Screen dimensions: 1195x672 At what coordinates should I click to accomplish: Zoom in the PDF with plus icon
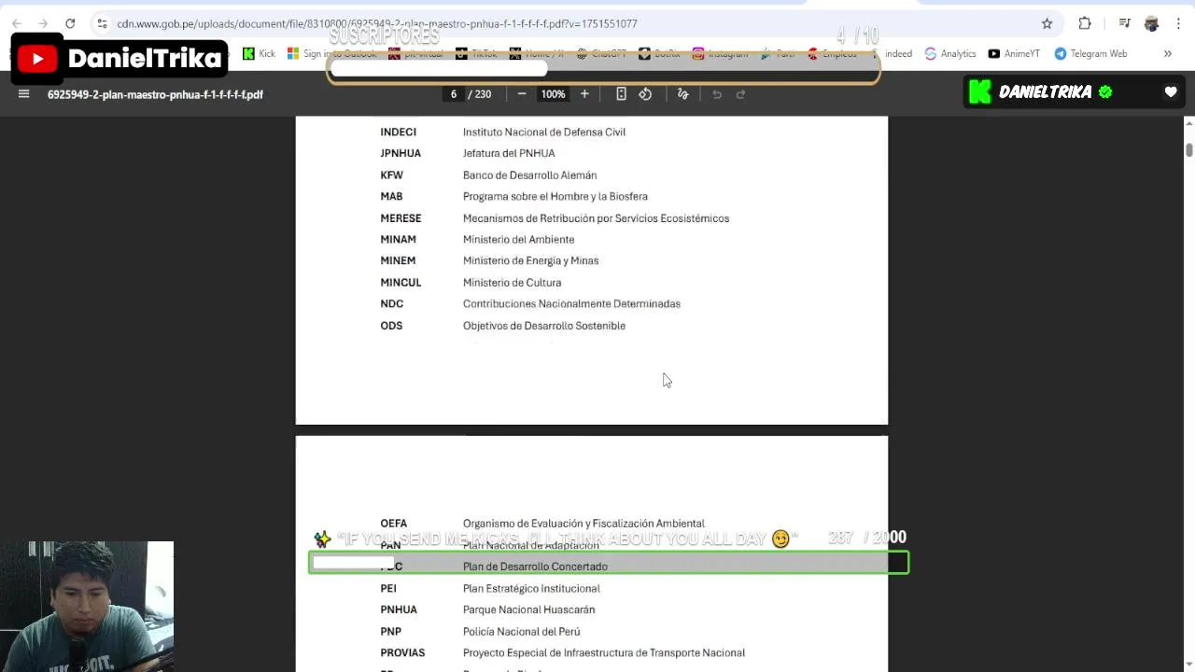[x=584, y=94]
